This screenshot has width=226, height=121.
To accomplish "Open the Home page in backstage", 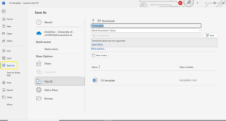I will pyautogui.click(x=8, y=19).
